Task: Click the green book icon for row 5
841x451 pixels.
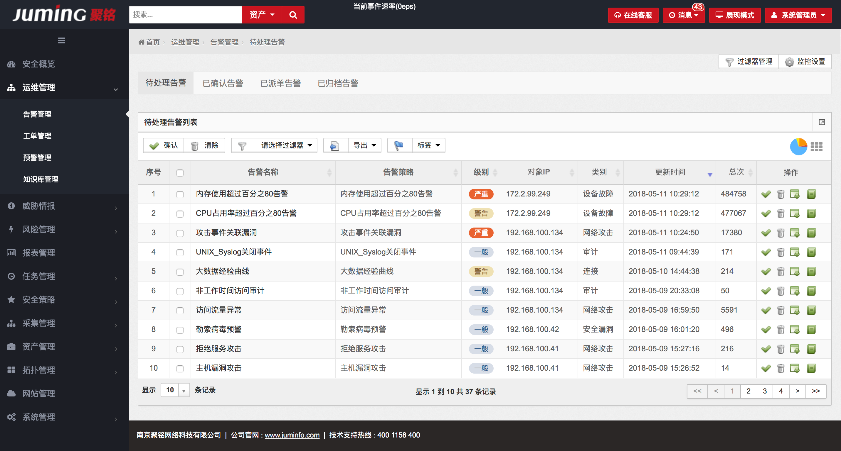Action: pyautogui.click(x=811, y=271)
